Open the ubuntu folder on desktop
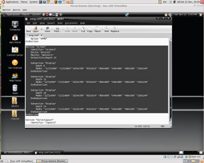 point(15,102)
